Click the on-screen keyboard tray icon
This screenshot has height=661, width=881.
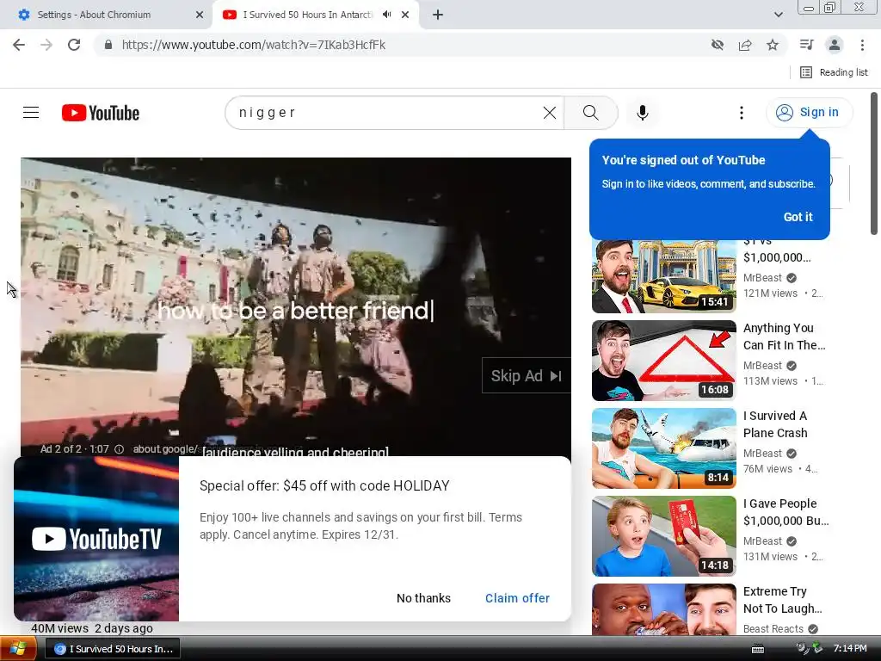tap(758, 649)
